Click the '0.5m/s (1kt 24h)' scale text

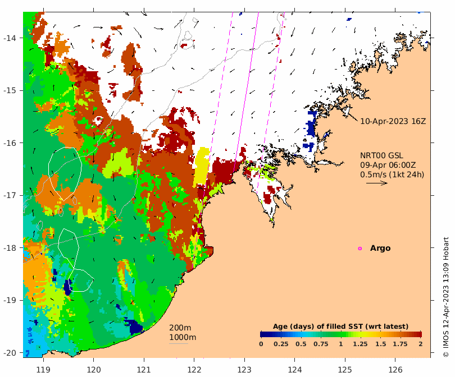coord(392,174)
